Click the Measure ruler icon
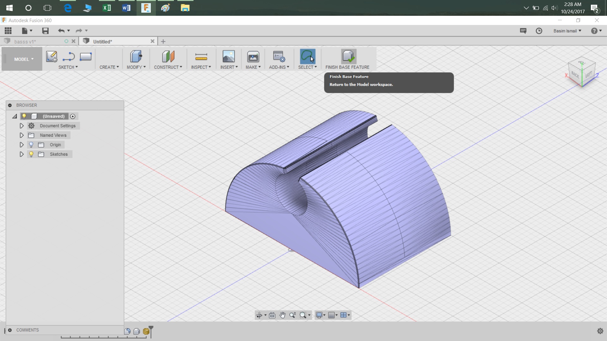The height and width of the screenshot is (341, 607). tap(201, 57)
